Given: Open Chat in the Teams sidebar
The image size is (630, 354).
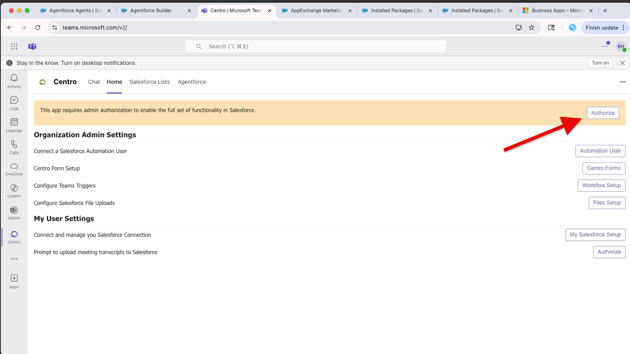Looking at the screenshot, I should coord(14,103).
